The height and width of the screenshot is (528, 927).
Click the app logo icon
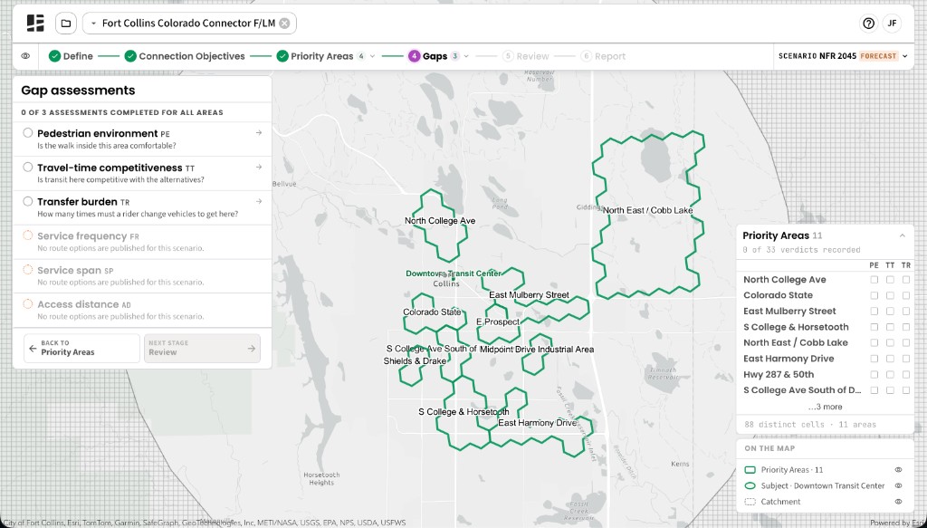click(x=35, y=23)
